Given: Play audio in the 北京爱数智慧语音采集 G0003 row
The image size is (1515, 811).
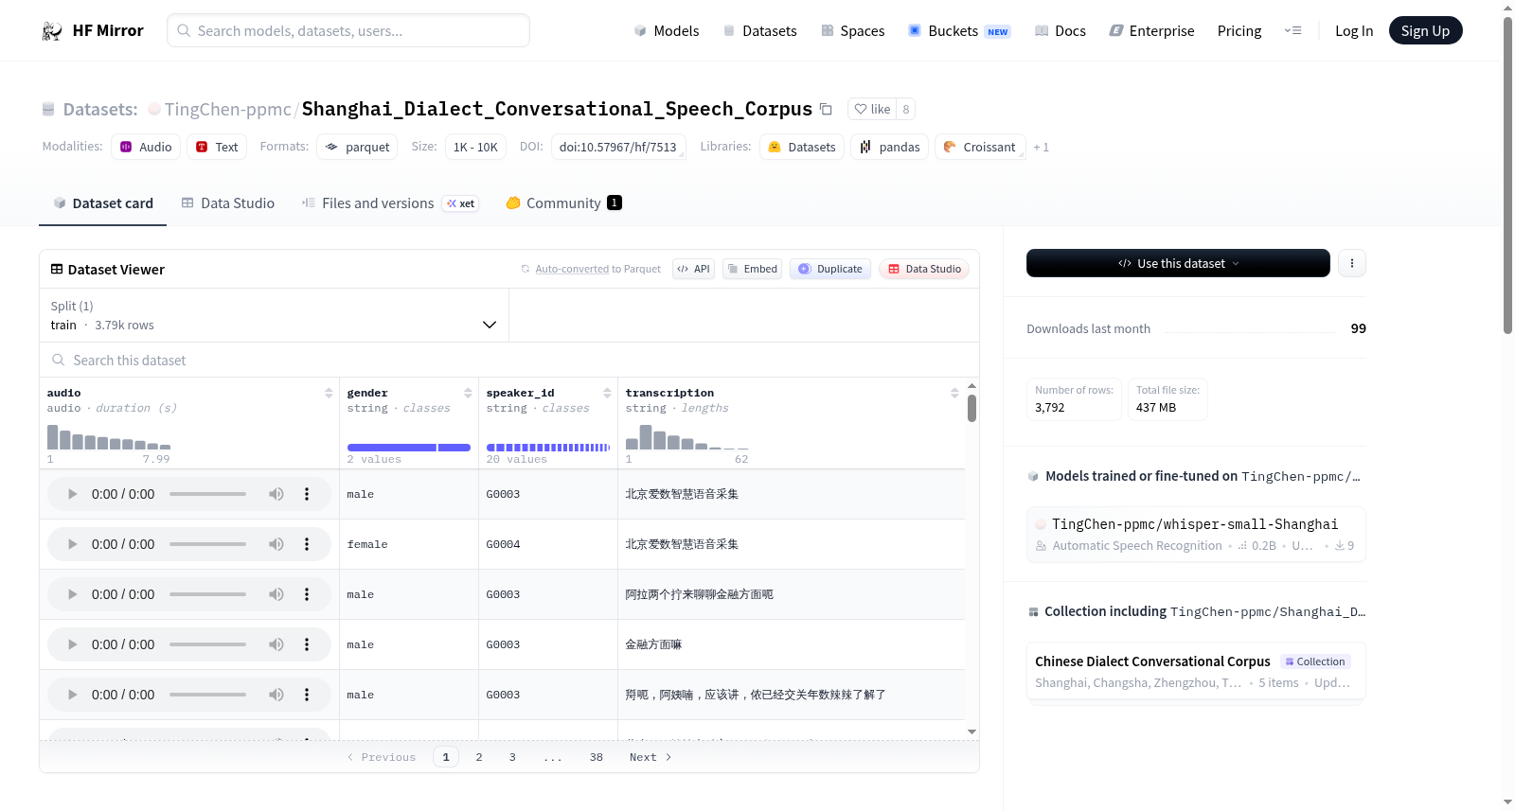Looking at the screenshot, I should 72,494.
